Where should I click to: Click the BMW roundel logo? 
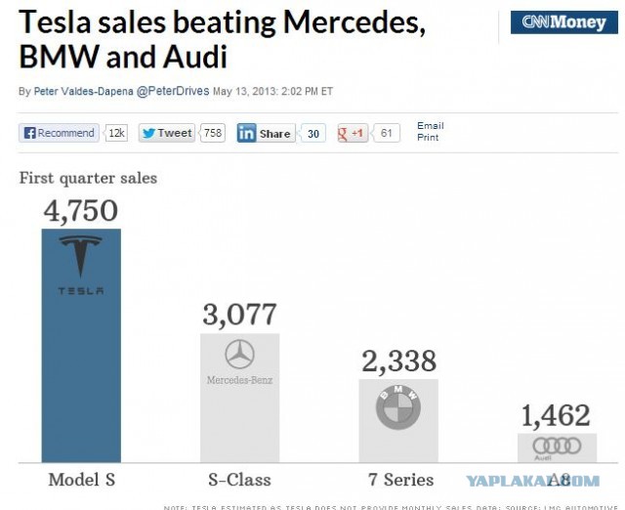coord(397,406)
